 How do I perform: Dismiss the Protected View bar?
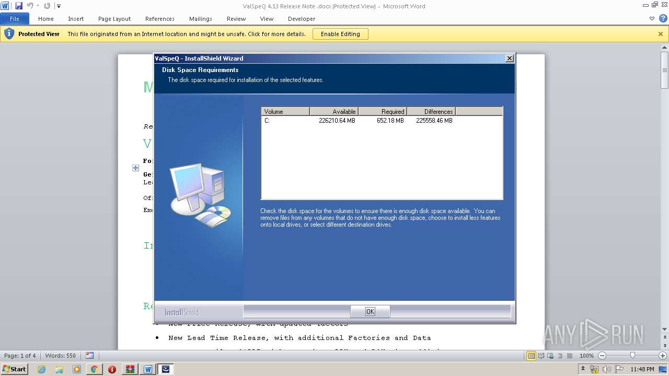(x=661, y=34)
